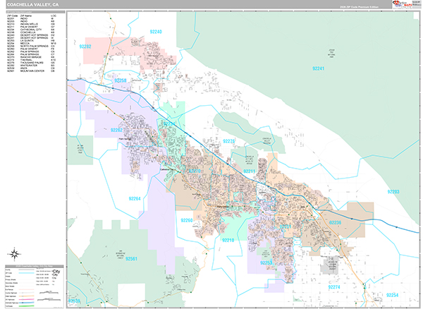The width and height of the screenshot is (423, 309).
Task: Click the Palm Springs city label
Action: (x=125, y=138)
